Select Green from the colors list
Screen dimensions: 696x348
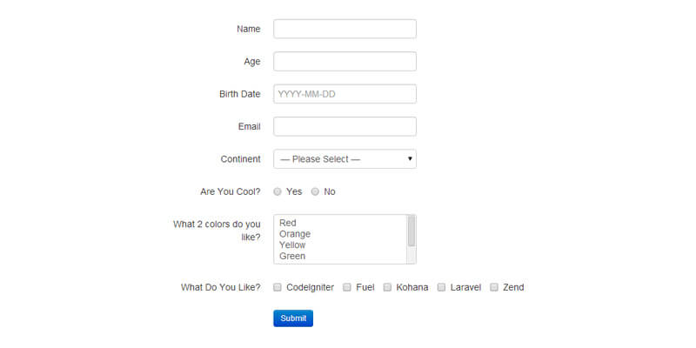(x=292, y=257)
